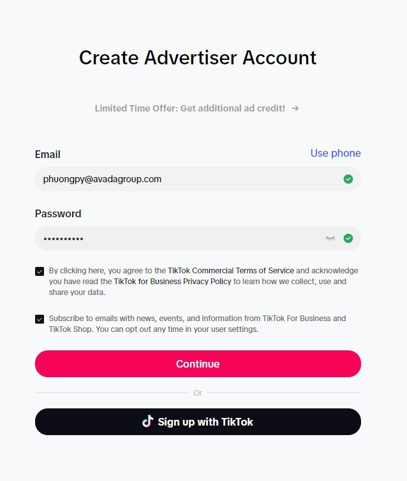
Task: Click the green checkmark in the Password field
Action: [348, 238]
